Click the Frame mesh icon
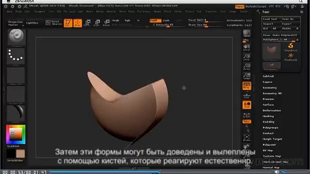The image size is (310, 174). (x=247, y=138)
